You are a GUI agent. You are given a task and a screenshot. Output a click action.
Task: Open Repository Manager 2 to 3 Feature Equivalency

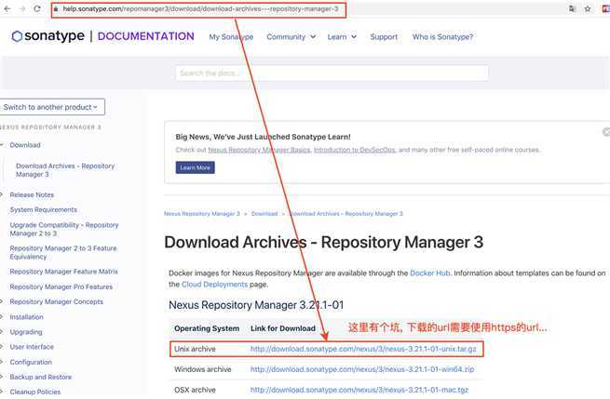(x=63, y=252)
